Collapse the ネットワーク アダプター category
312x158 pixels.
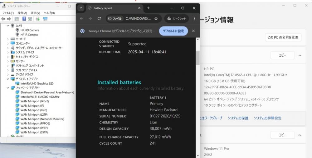click(8, 88)
